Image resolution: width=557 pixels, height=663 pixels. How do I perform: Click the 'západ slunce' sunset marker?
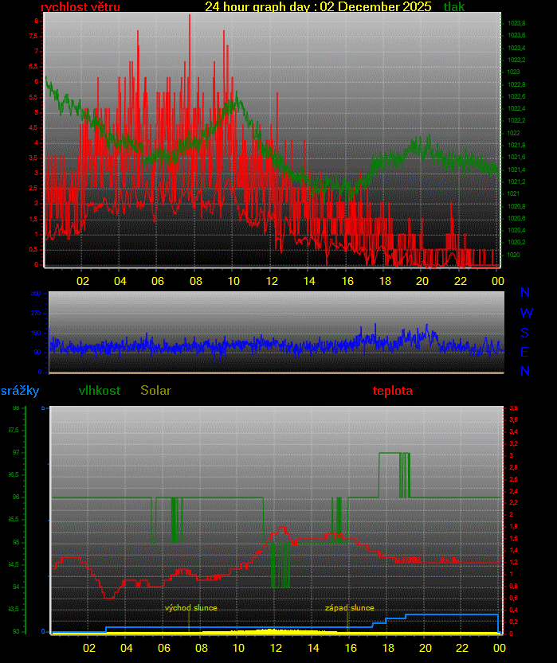(x=349, y=608)
